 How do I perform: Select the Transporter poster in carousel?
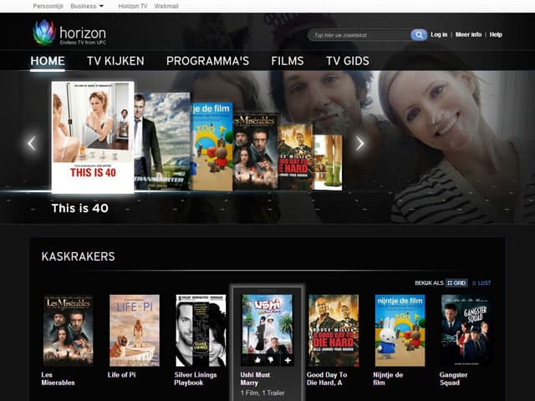(162, 141)
